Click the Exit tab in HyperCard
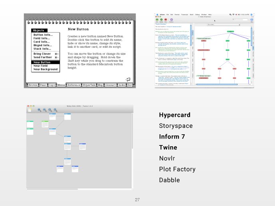 (x=130, y=85)
